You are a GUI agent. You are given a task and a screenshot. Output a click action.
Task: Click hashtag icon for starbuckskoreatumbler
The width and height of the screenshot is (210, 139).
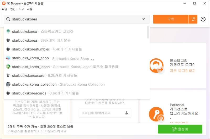(8, 49)
